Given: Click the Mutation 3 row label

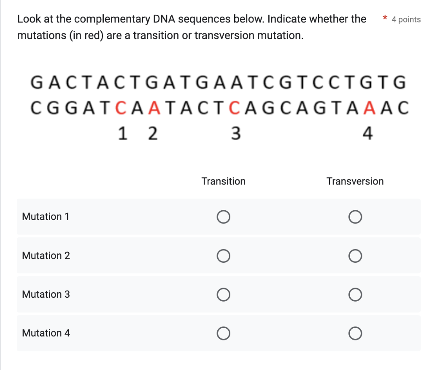Looking at the screenshot, I should click(46, 294).
